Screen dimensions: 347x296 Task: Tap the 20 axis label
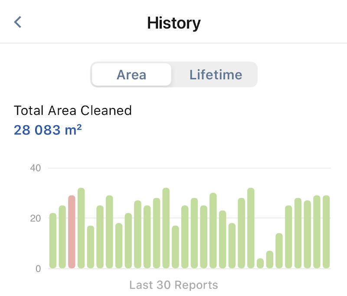(36, 218)
